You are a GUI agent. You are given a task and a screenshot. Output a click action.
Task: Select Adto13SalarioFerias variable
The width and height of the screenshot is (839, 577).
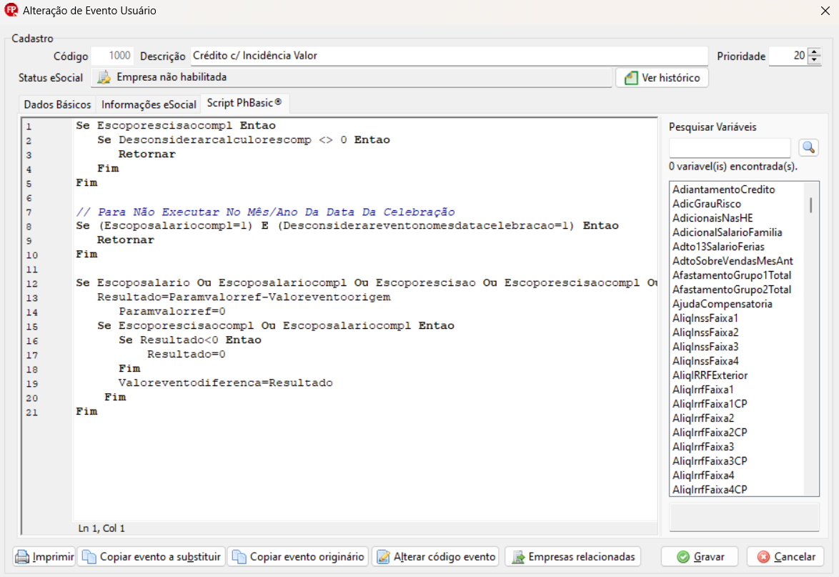pyautogui.click(x=718, y=247)
